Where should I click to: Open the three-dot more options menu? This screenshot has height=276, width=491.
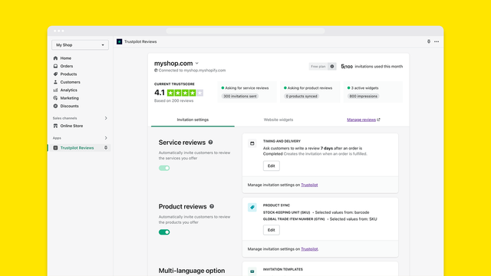pos(437,41)
